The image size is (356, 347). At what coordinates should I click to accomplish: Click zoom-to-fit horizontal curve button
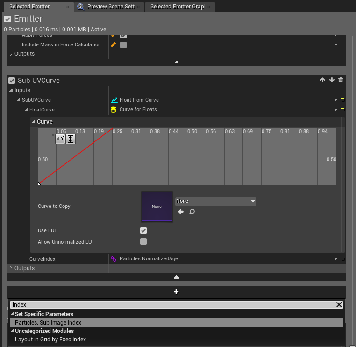(60, 139)
